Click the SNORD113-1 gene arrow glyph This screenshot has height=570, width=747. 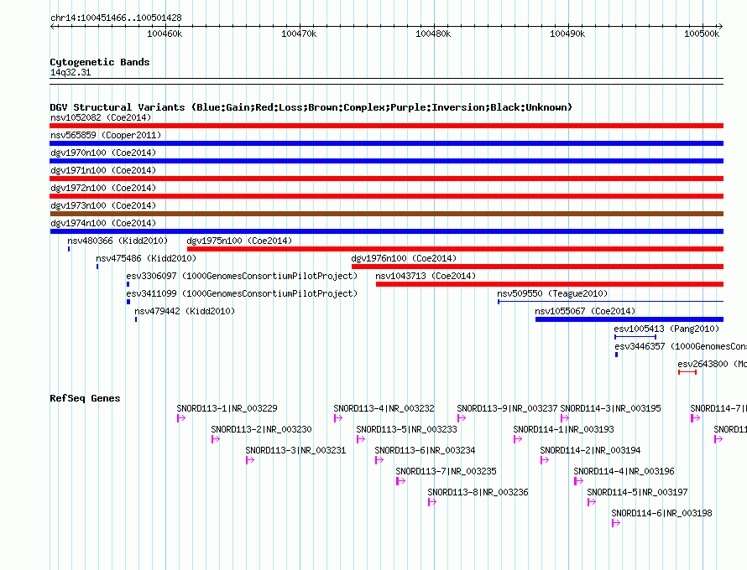tap(181, 418)
